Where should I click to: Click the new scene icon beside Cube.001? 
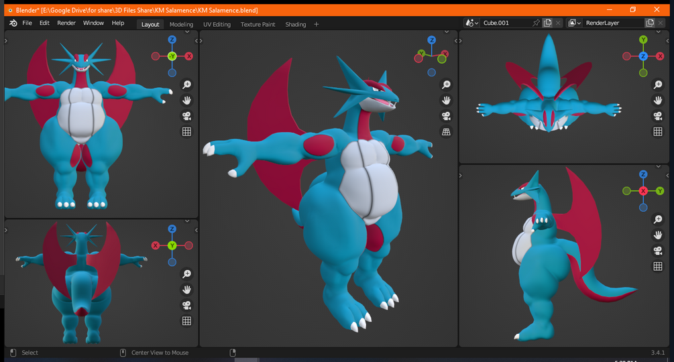[x=547, y=23]
